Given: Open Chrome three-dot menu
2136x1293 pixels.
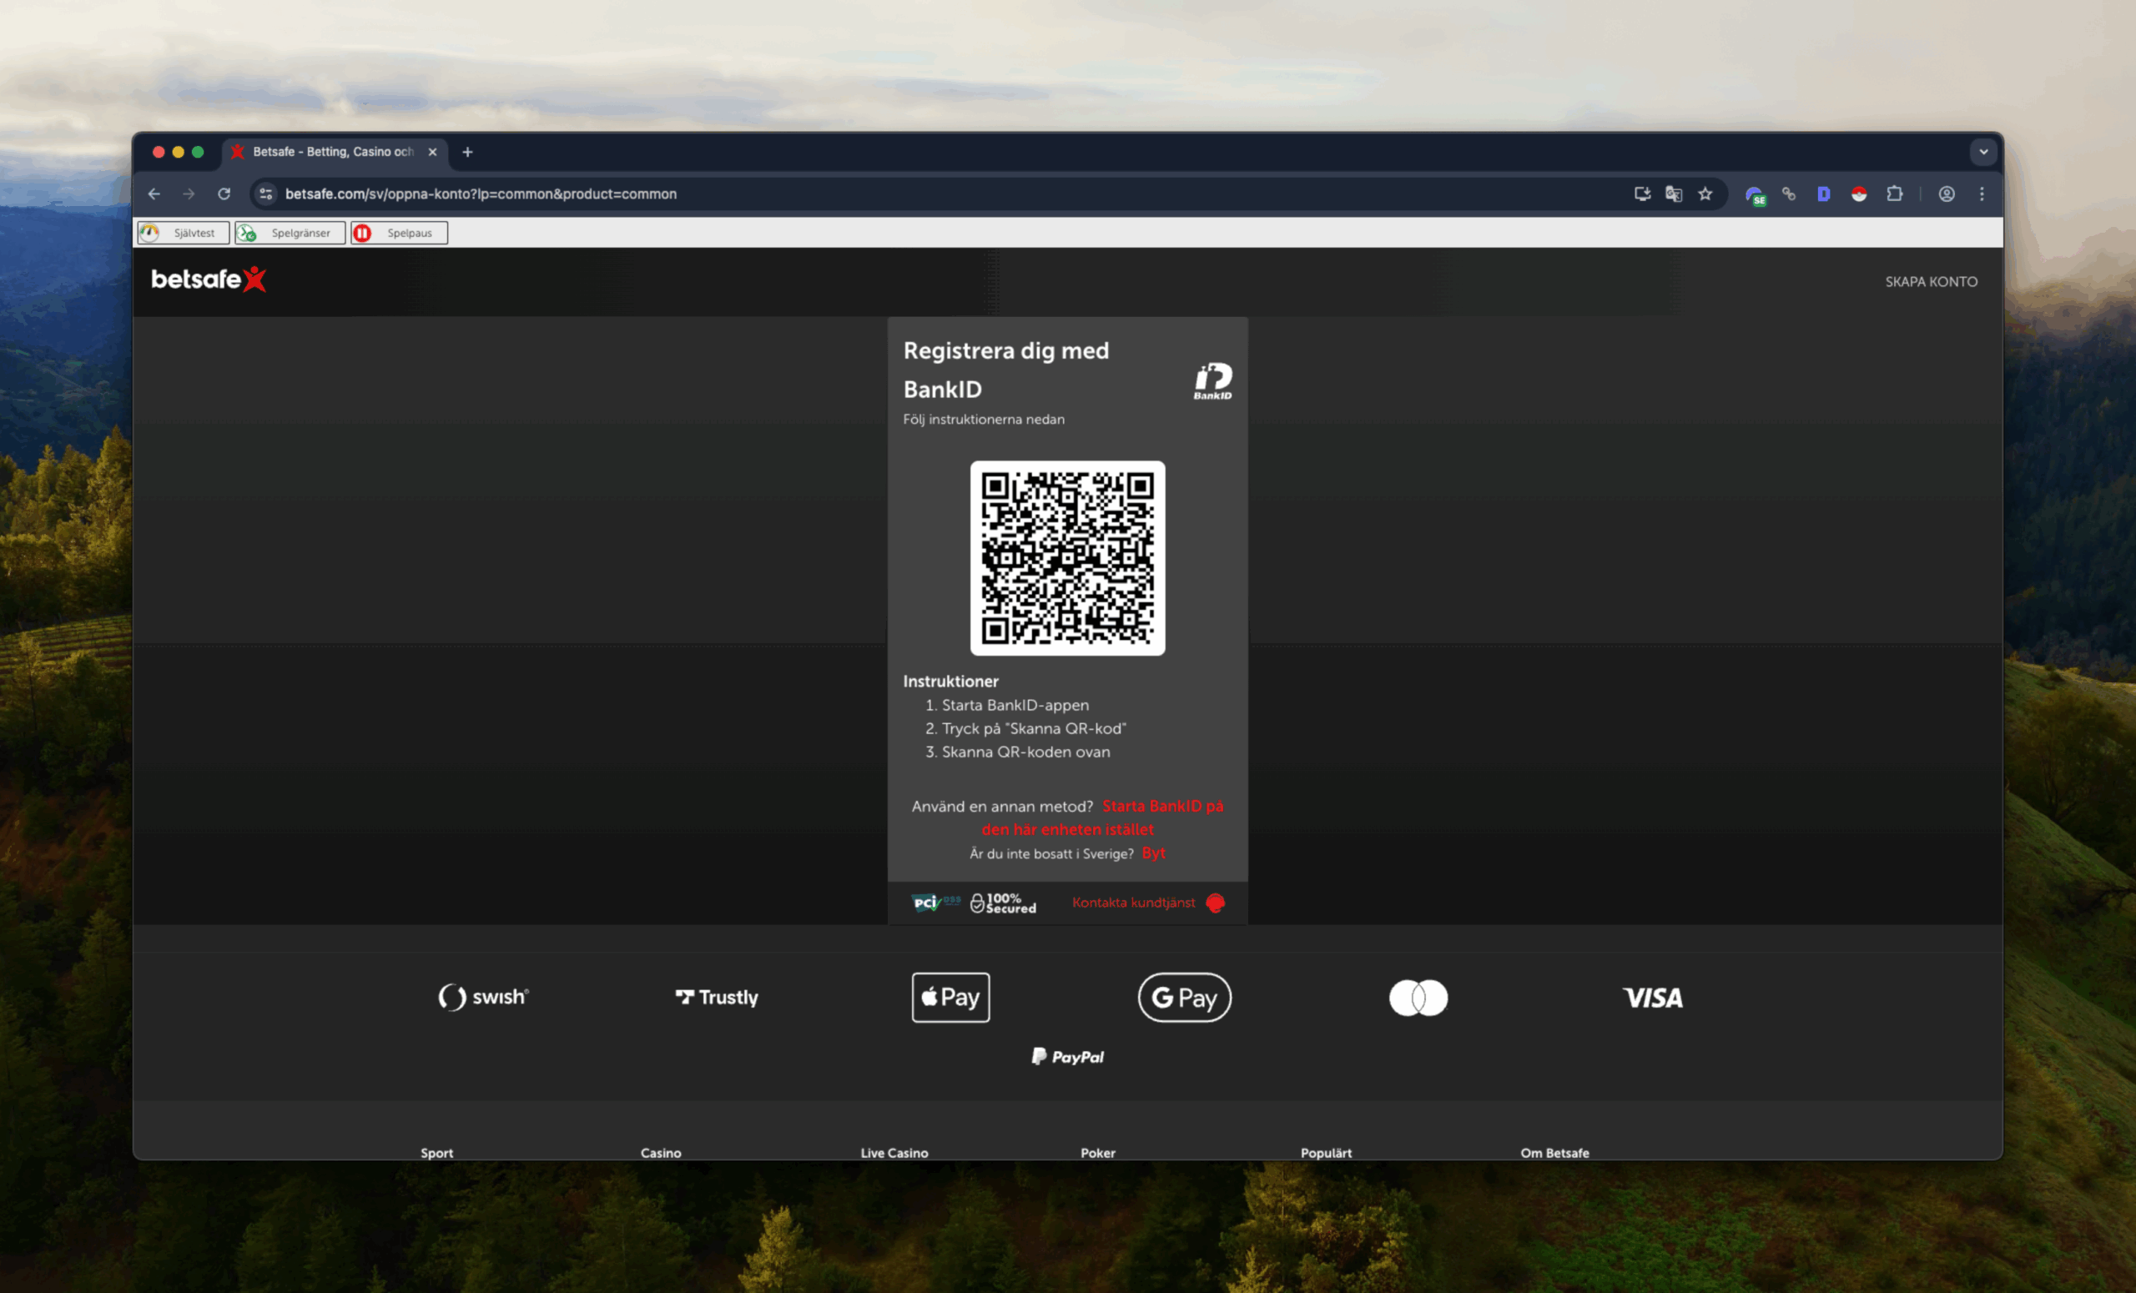Looking at the screenshot, I should 1982,194.
